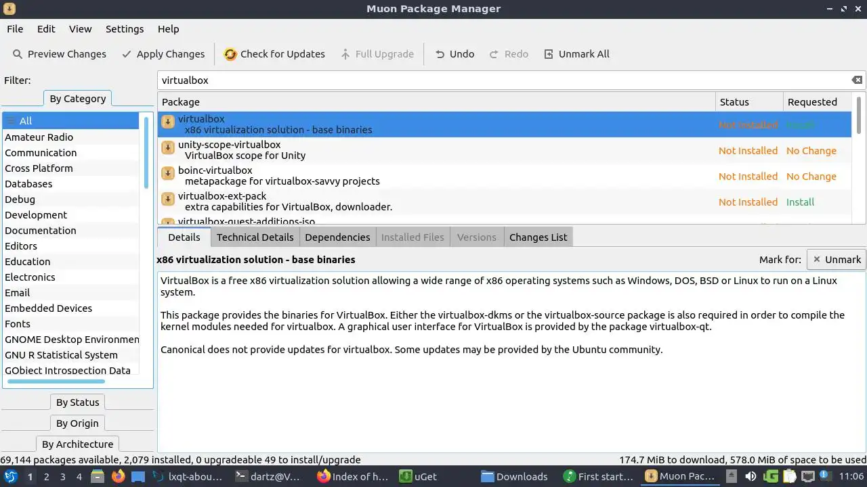Select the By Category filter tab
Viewport: 867px width, 487px height.
coord(77,99)
